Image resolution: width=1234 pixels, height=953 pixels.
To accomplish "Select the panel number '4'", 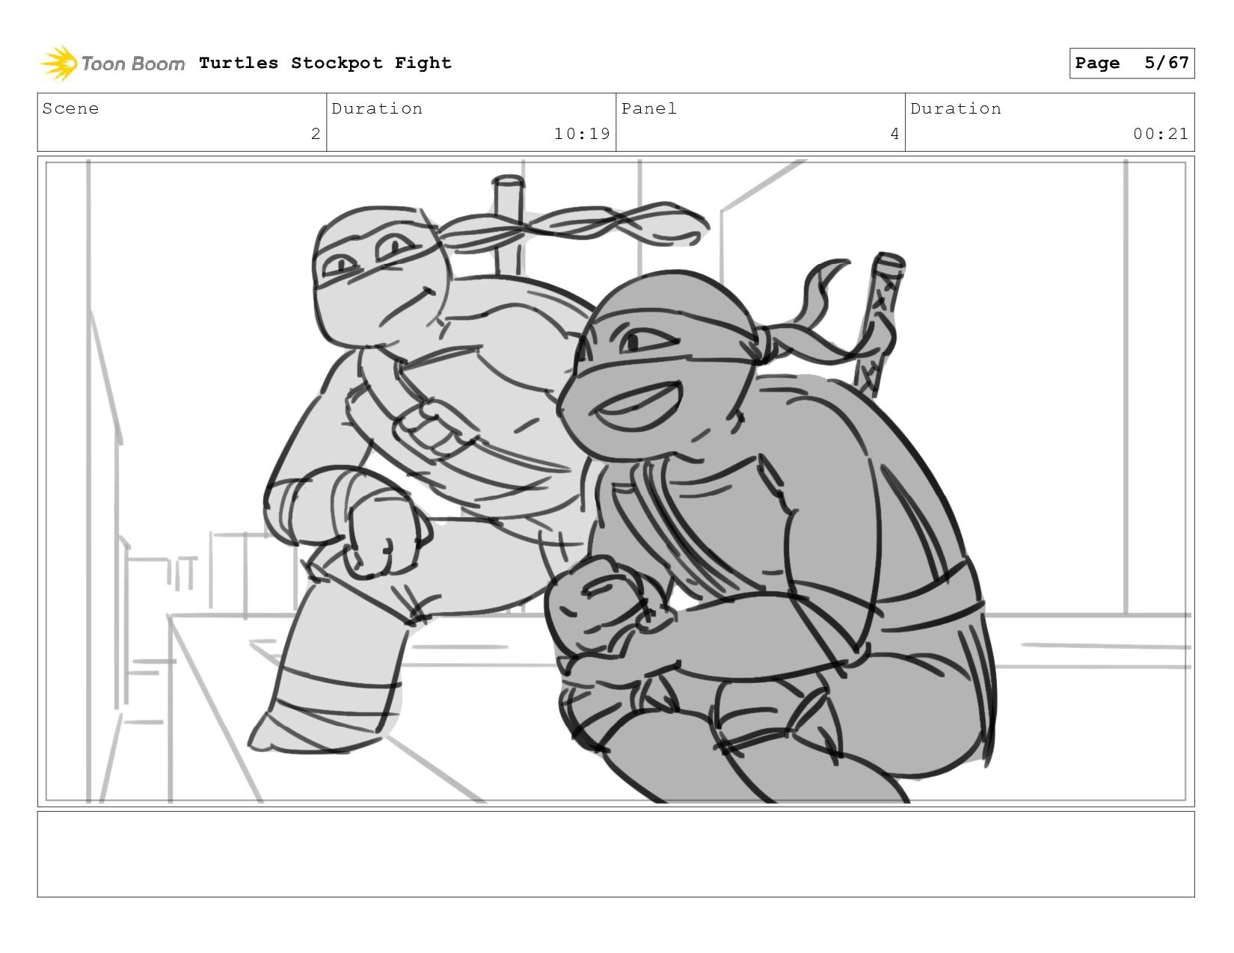I will (894, 134).
